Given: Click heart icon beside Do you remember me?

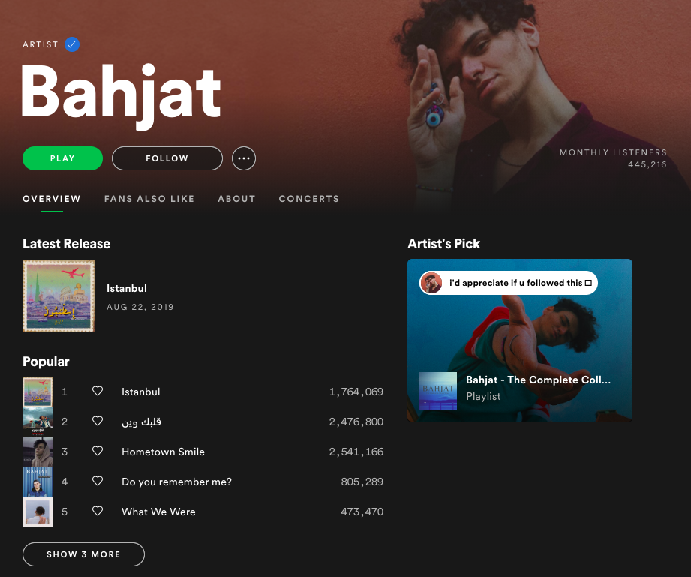Looking at the screenshot, I should pyautogui.click(x=98, y=481).
